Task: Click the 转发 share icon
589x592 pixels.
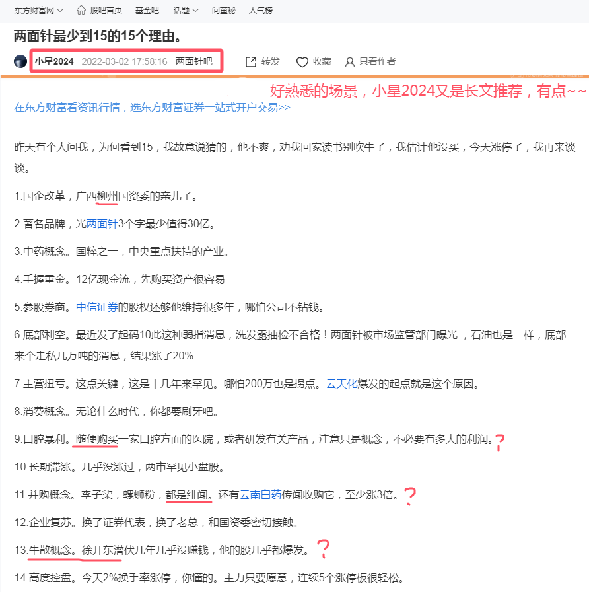Action: pyautogui.click(x=251, y=62)
